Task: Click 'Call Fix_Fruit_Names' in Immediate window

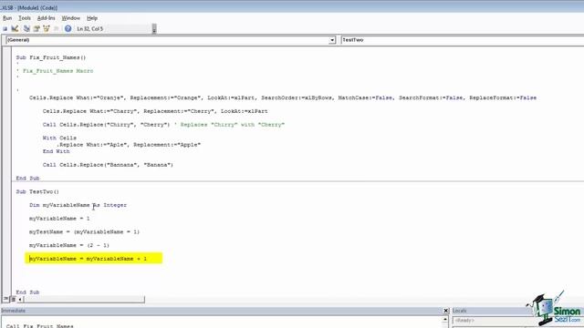Action: pyautogui.click(x=40, y=326)
